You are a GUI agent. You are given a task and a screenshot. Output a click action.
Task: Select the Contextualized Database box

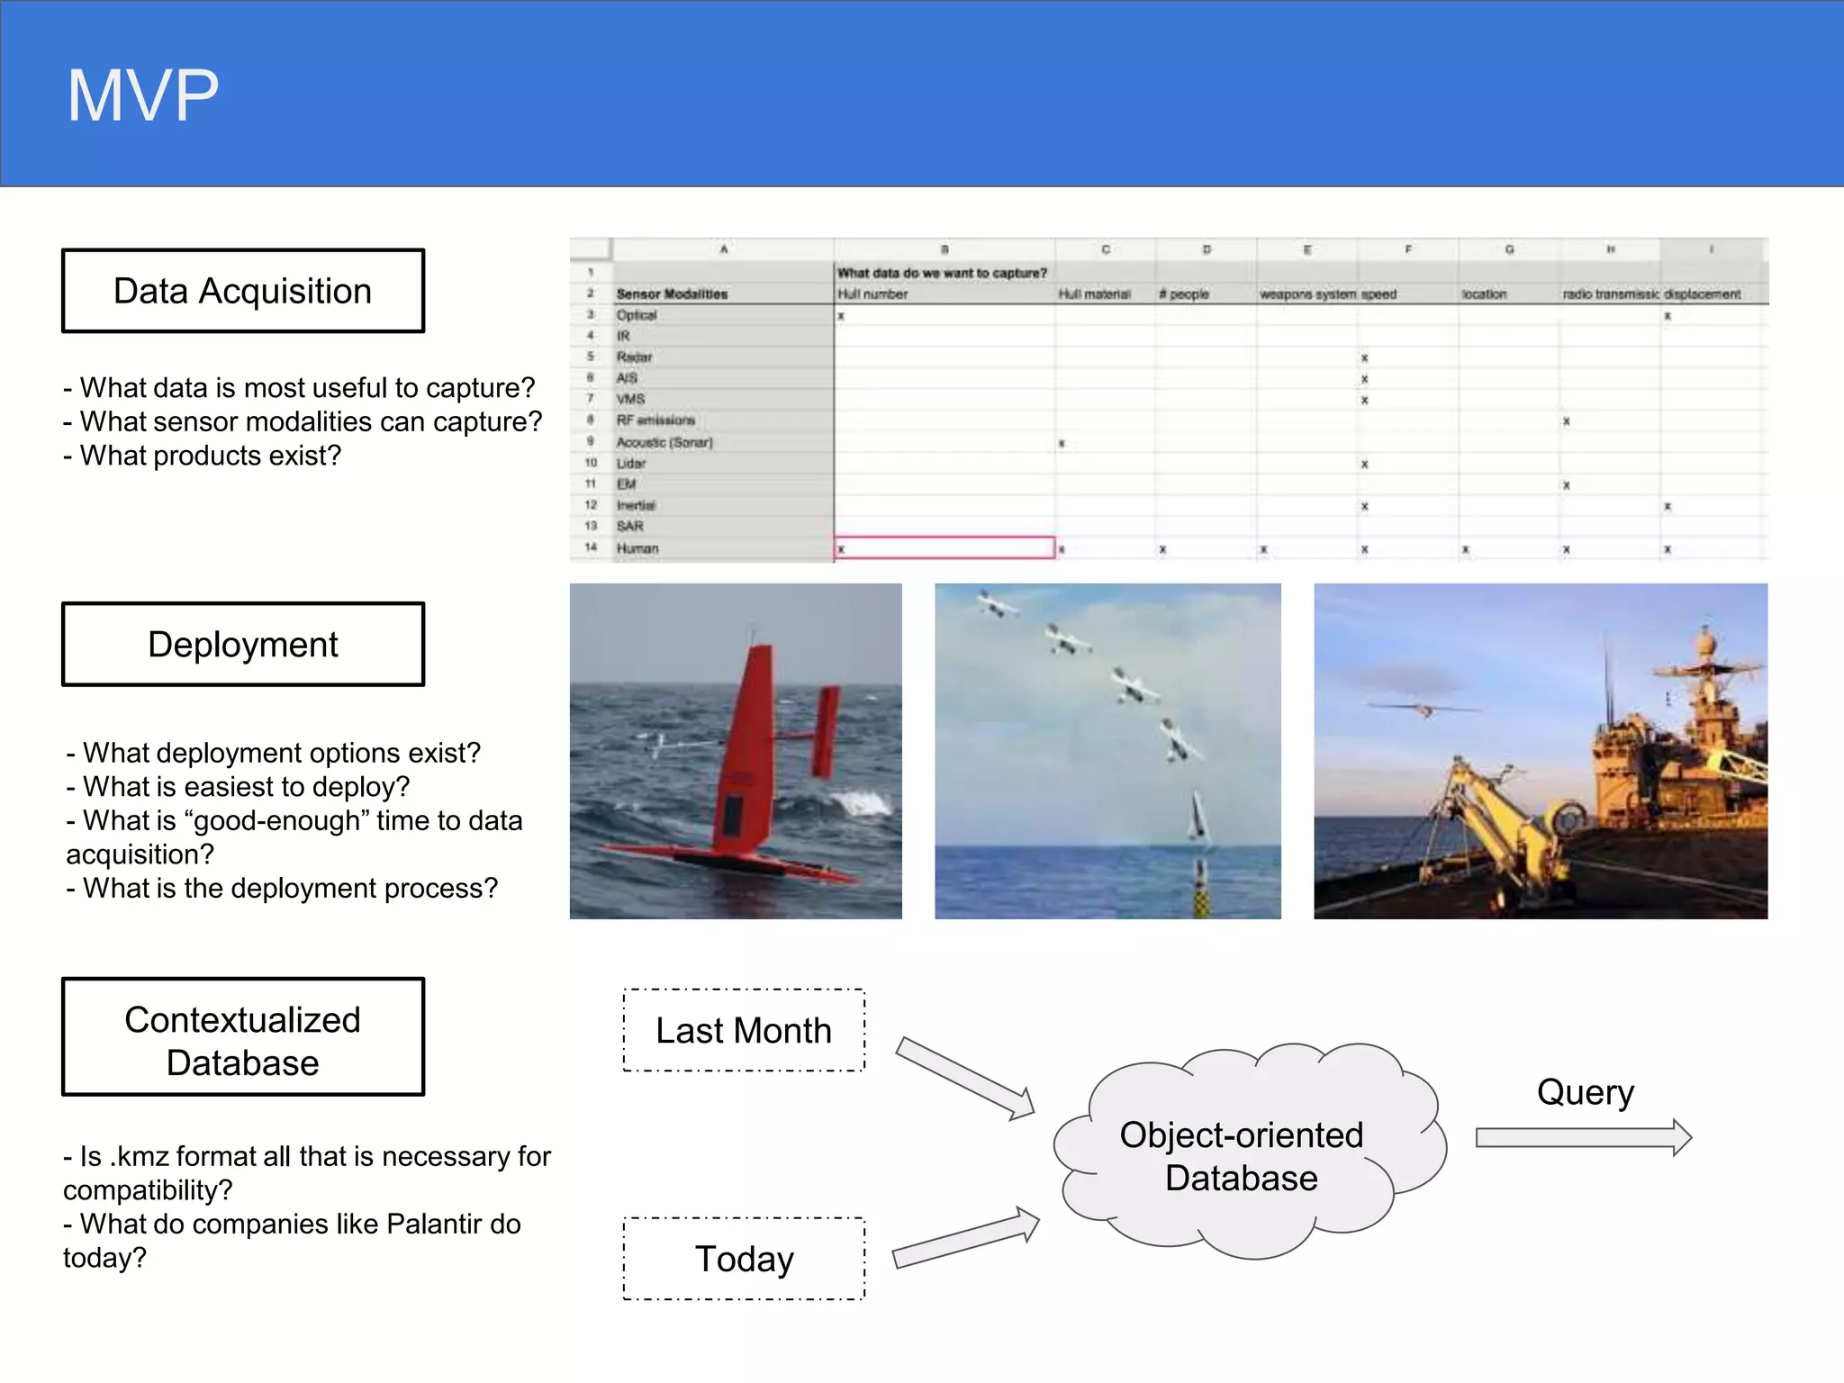pos(242,1037)
